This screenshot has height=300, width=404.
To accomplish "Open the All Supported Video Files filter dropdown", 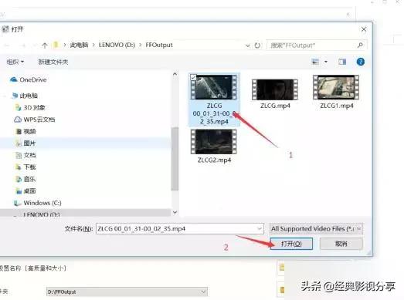I will point(316,228).
